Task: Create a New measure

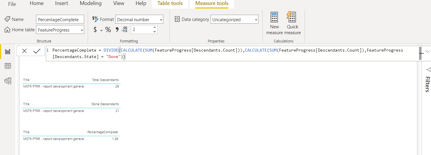Action: click(x=274, y=24)
